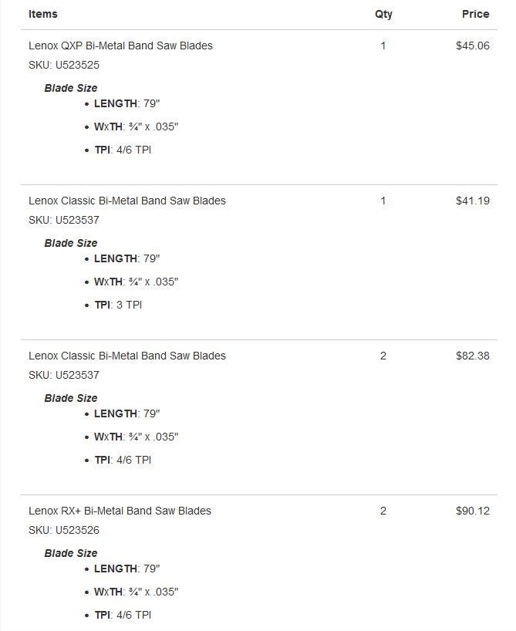Click the Qty column header
The height and width of the screenshot is (631, 516).
(x=383, y=15)
